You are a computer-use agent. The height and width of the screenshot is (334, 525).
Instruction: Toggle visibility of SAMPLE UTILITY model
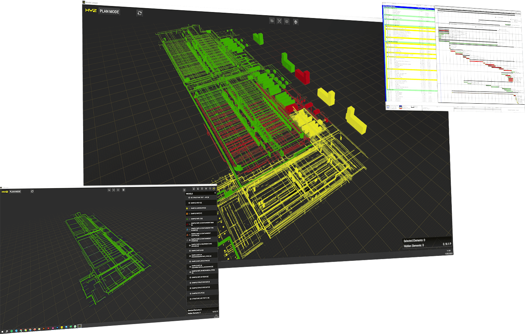click(x=190, y=293)
